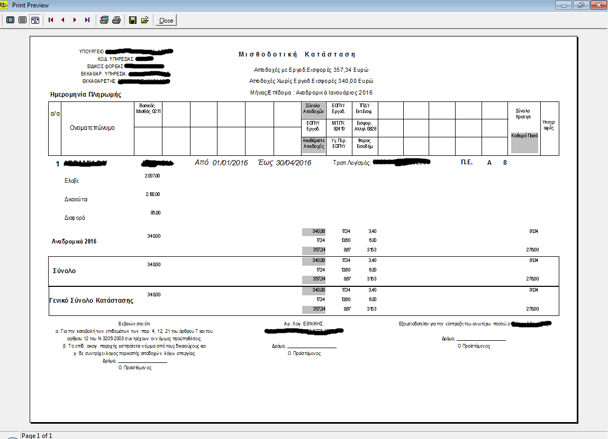Go to the first page
Image resolution: width=608 pixels, height=439 pixels.
(x=51, y=20)
